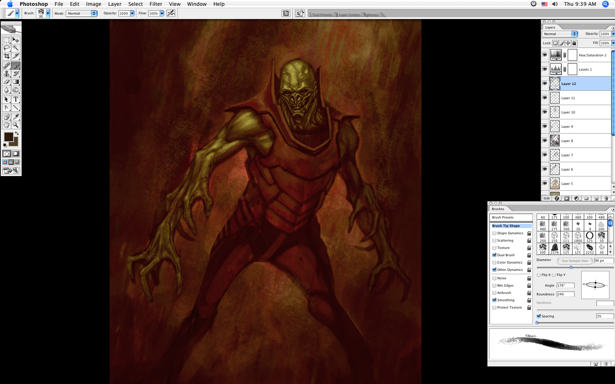Select the Line tool
The height and width of the screenshot is (384, 615).
[x=16, y=107]
